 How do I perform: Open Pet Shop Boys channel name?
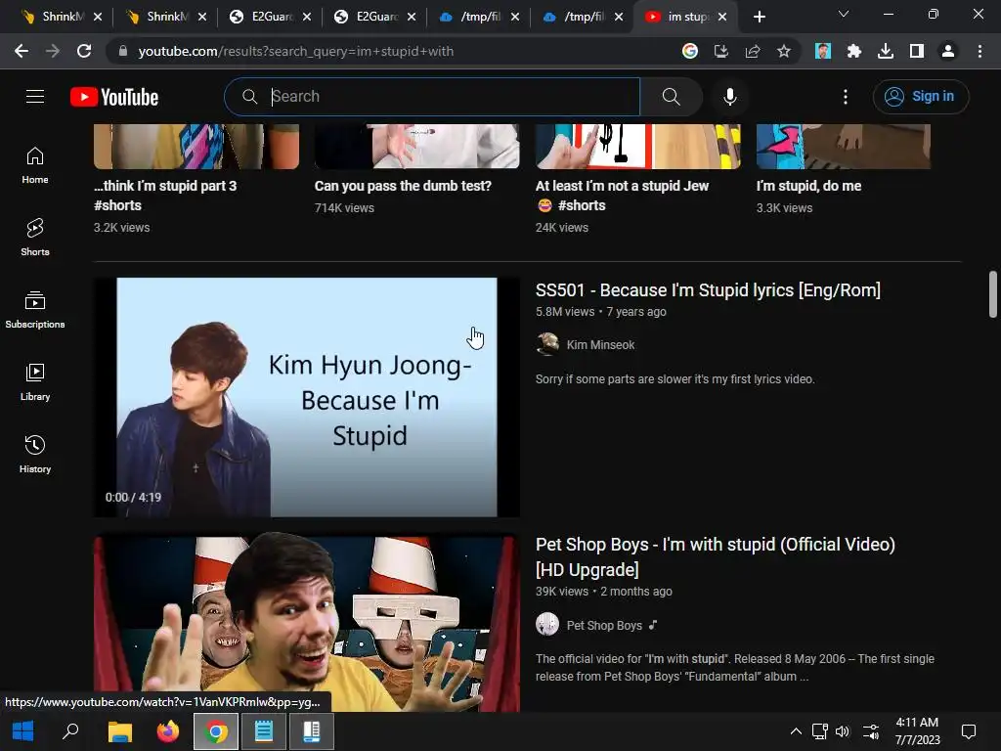pyautogui.click(x=604, y=625)
